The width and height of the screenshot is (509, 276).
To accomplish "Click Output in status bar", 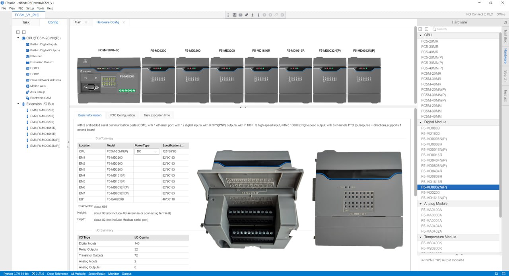I will 126,274.
